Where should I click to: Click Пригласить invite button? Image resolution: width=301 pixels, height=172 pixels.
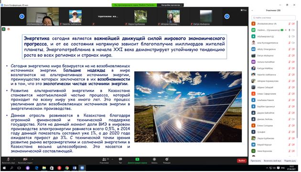(x=256, y=161)
